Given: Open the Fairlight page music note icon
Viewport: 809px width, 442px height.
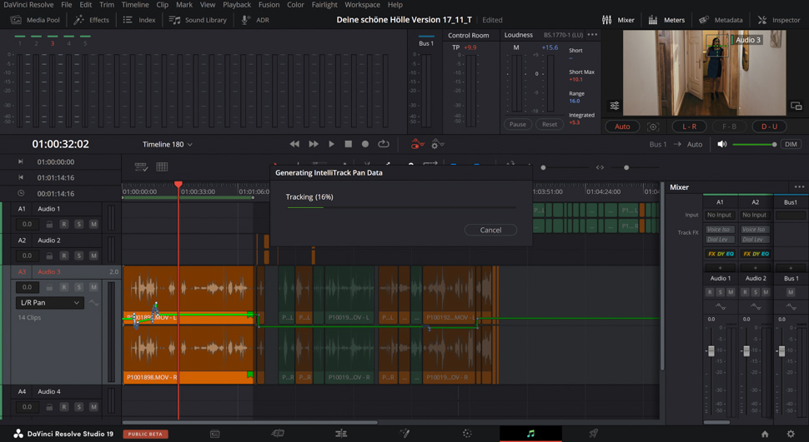Looking at the screenshot, I should click(x=530, y=434).
